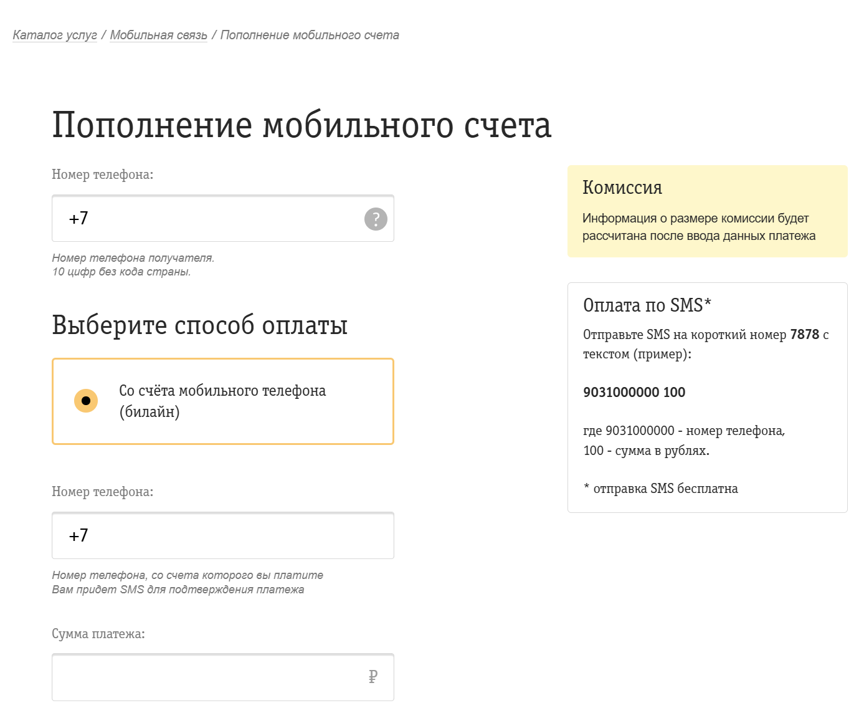Click the Пополнение мобильного счета page title

click(301, 124)
